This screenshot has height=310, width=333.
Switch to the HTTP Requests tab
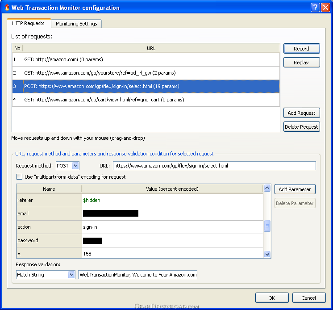point(29,23)
